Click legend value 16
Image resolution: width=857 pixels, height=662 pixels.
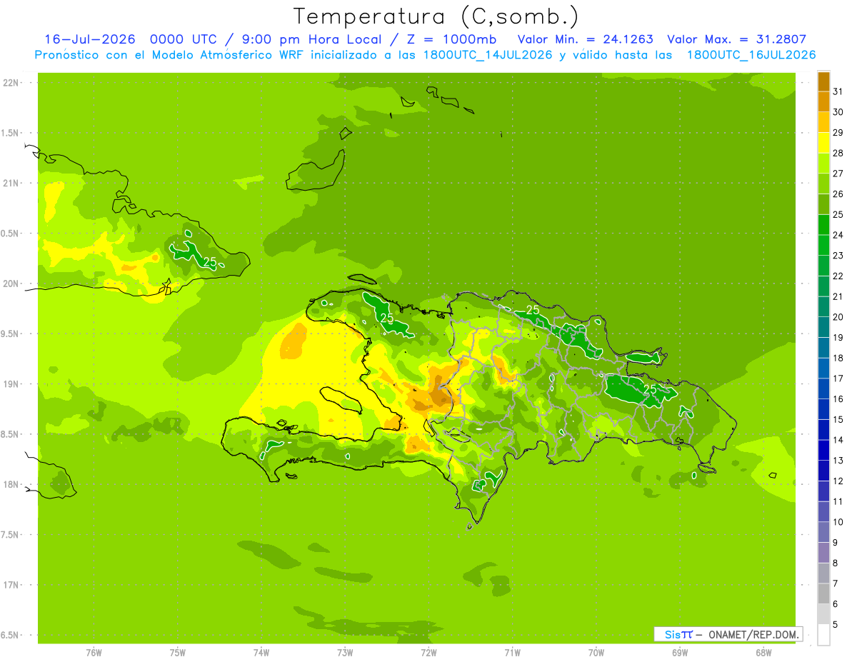[838, 399]
